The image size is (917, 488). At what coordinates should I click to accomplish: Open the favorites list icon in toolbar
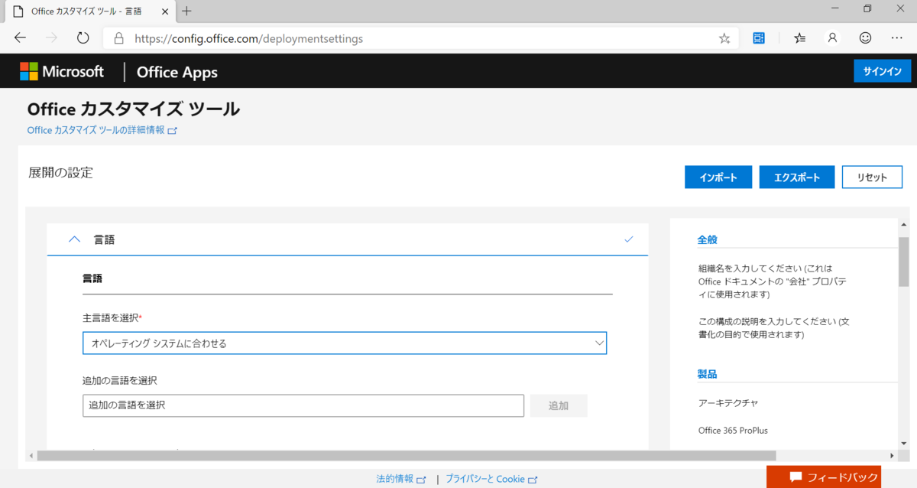tap(799, 37)
